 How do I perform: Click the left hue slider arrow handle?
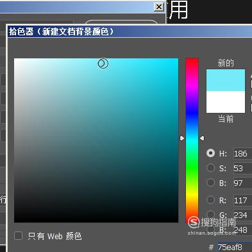[182, 139]
